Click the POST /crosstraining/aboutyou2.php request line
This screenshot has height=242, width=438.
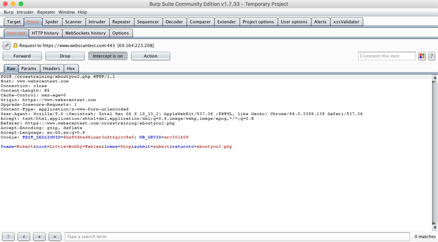tap(58, 76)
